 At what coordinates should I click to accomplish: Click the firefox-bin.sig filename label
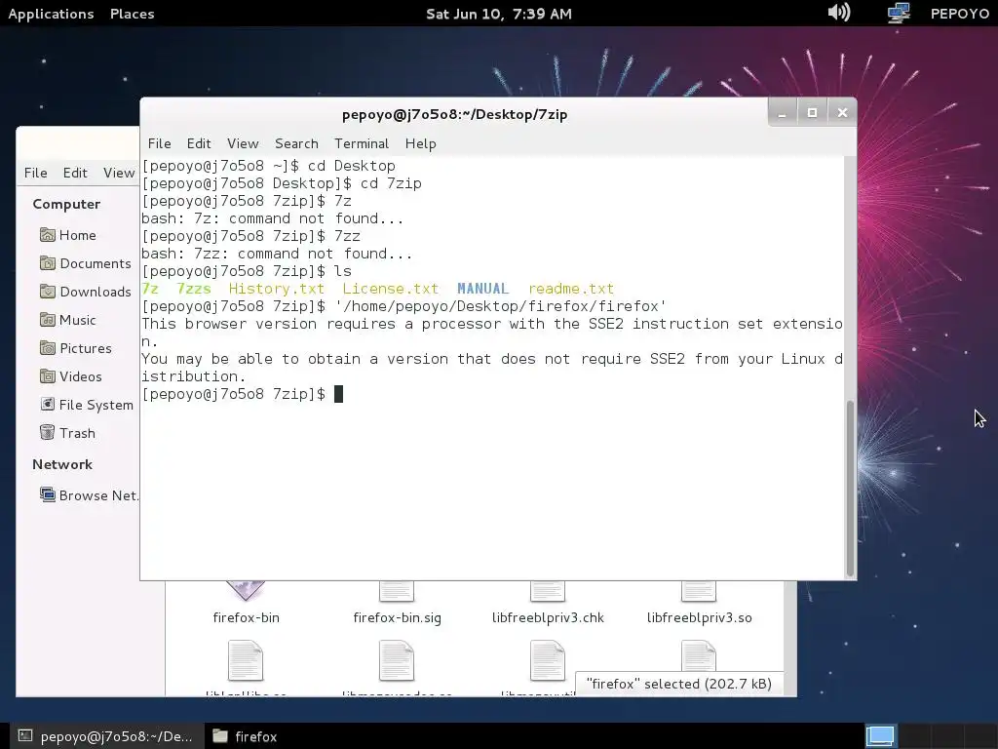(x=397, y=617)
